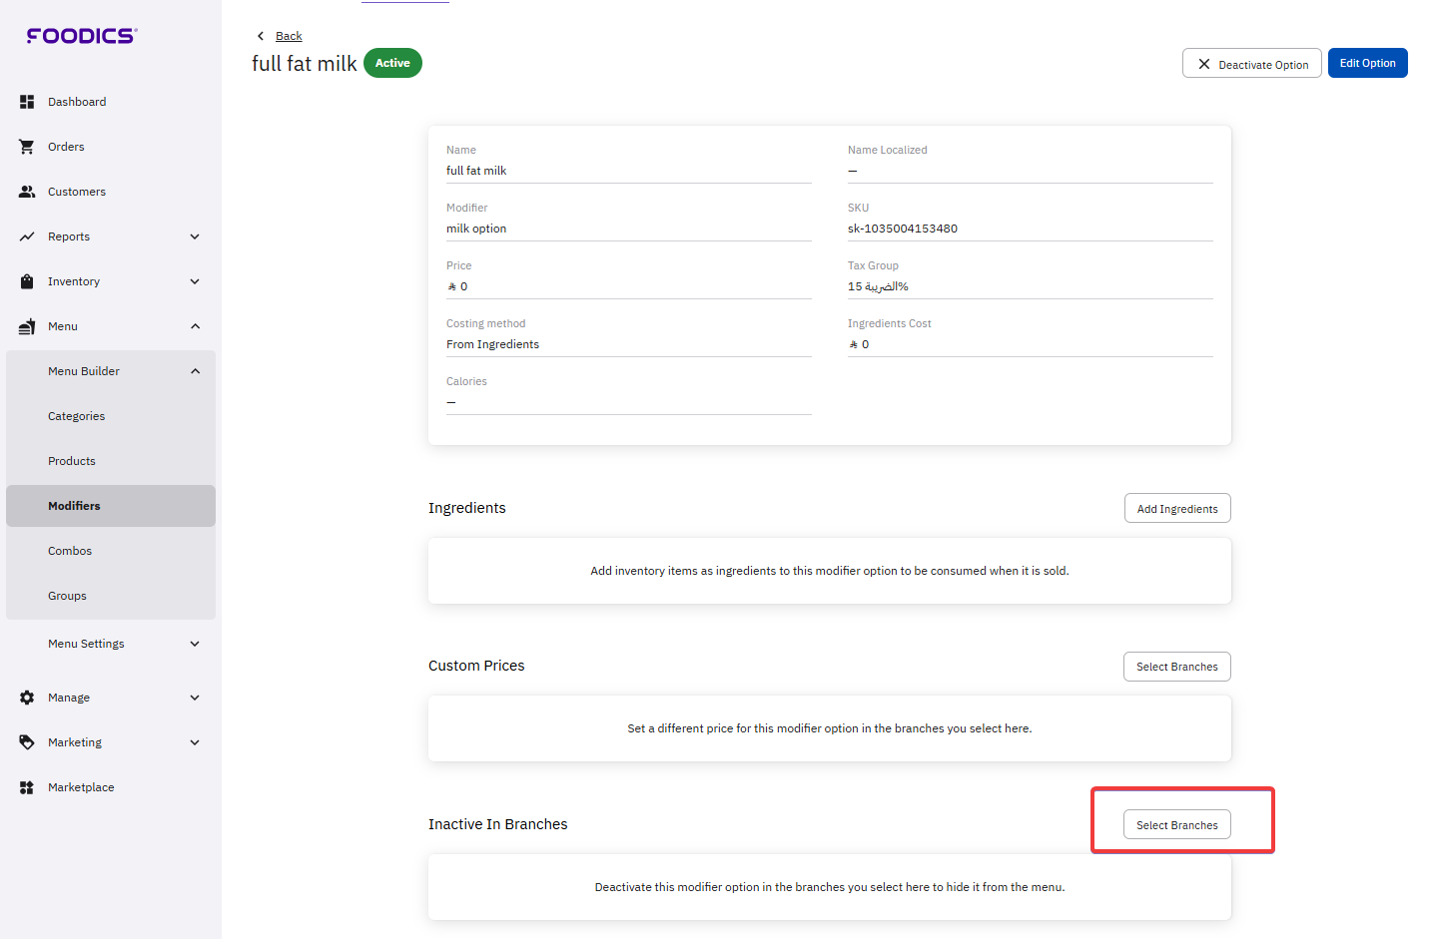Open the Categories sidebar item
This screenshot has width=1430, height=939.
point(76,416)
